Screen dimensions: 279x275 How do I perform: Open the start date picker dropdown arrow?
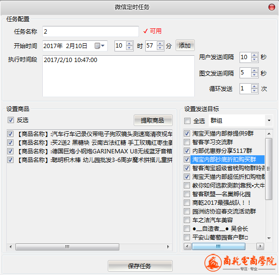click(102, 46)
